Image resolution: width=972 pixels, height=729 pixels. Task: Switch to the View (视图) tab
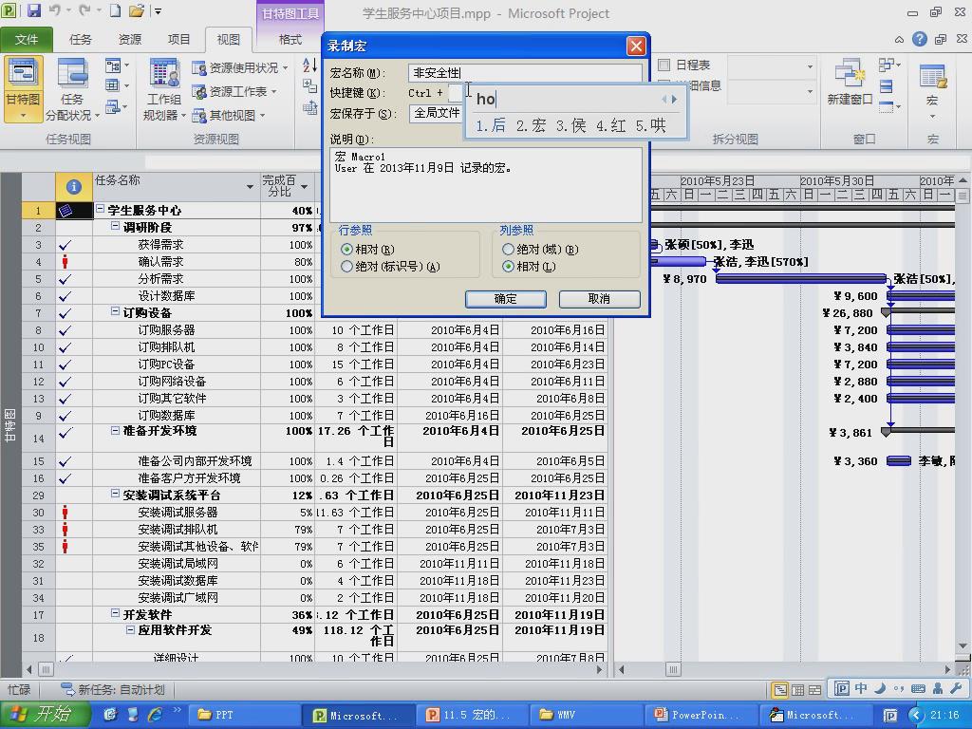(228, 40)
